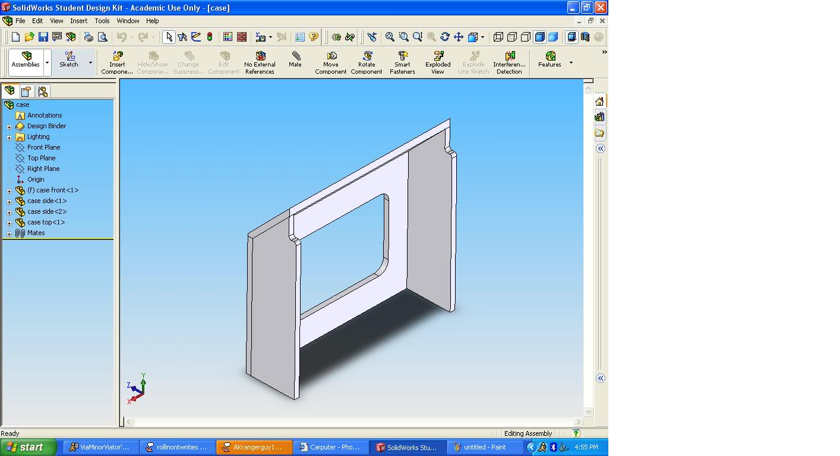Viewport: 840px width, 456px height.
Task: Expand the Mates folder in the tree
Action: pos(9,233)
